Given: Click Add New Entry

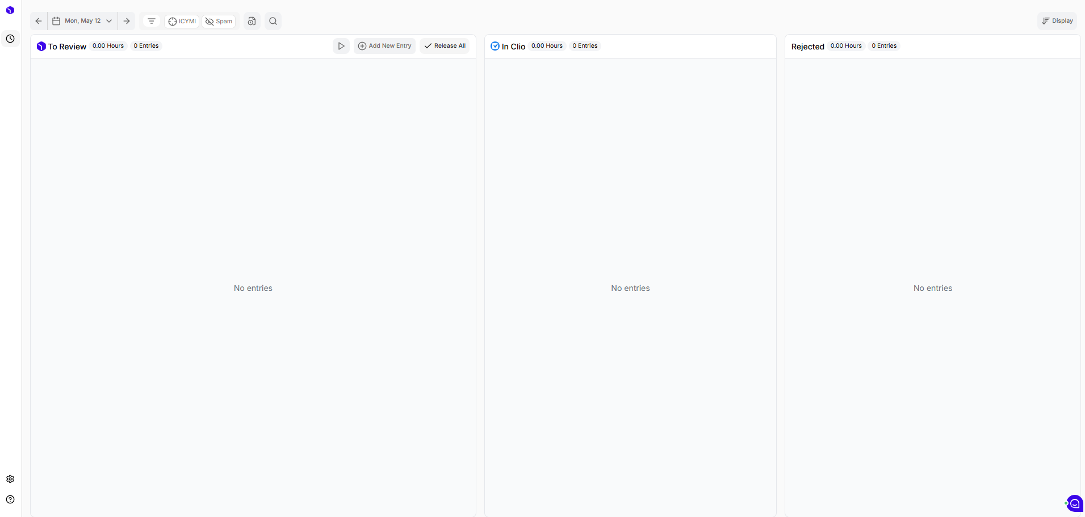Looking at the screenshot, I should click(x=385, y=46).
